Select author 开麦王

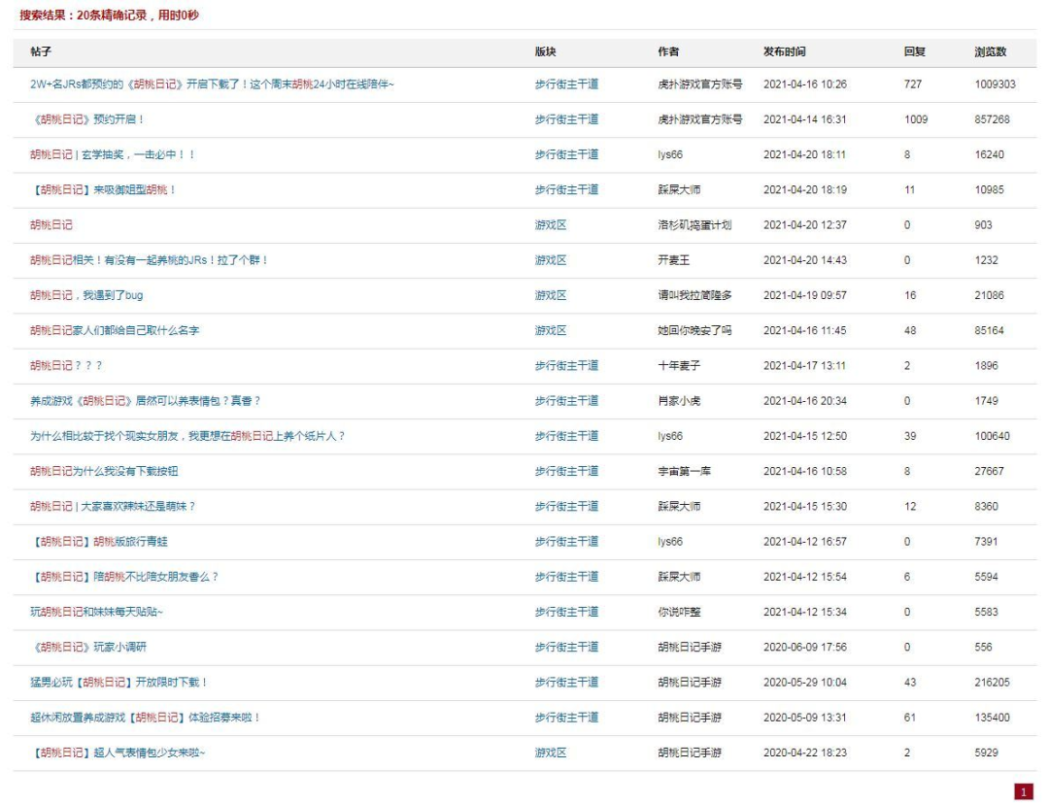click(674, 260)
